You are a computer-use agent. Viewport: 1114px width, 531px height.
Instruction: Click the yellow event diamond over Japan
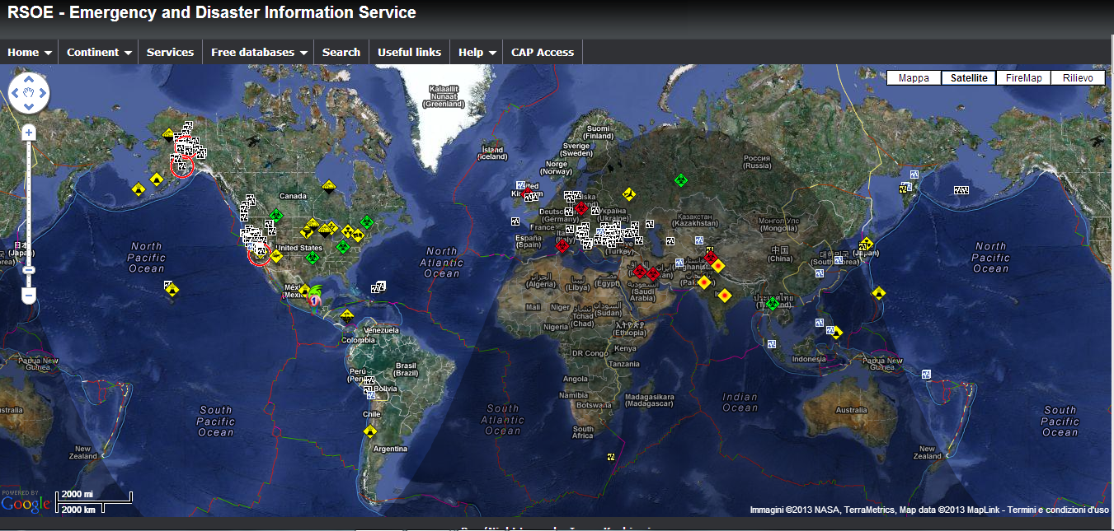pos(867,244)
